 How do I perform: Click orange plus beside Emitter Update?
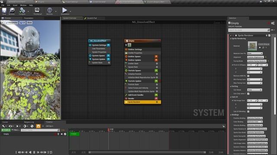tap(156, 60)
